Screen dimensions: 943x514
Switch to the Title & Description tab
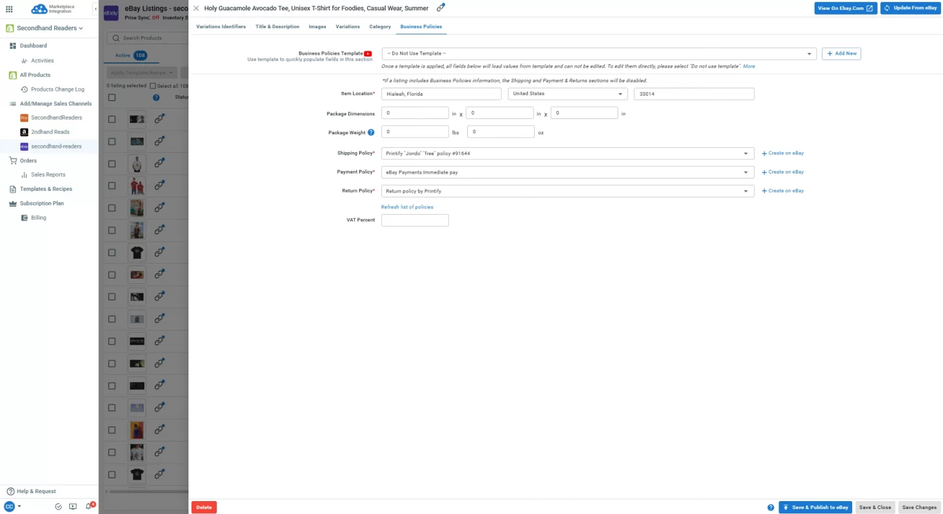point(277,26)
